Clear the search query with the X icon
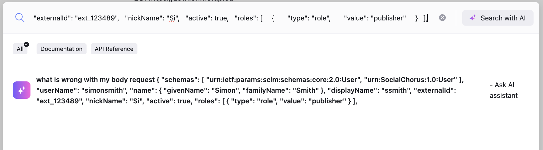 point(442,18)
